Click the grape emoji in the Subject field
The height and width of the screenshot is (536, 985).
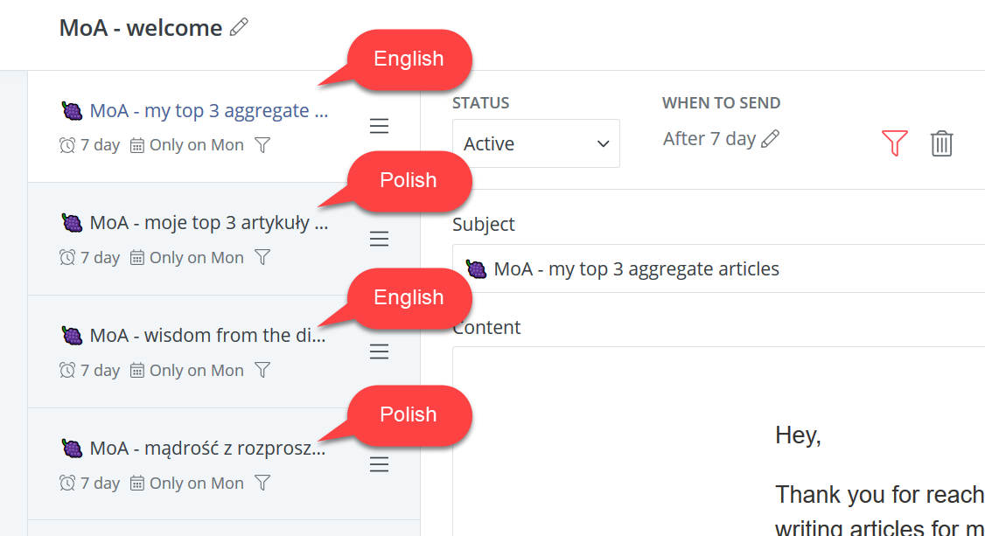point(476,268)
